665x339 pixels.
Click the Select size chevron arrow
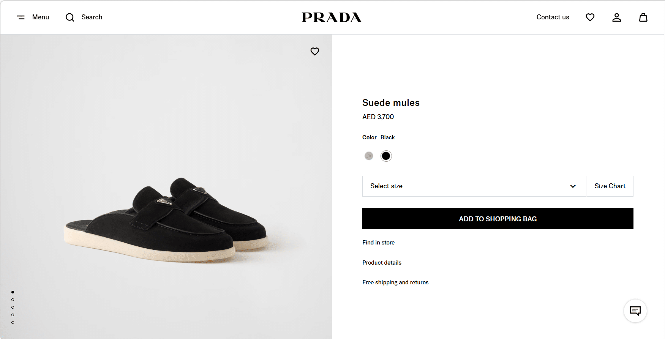pos(573,186)
